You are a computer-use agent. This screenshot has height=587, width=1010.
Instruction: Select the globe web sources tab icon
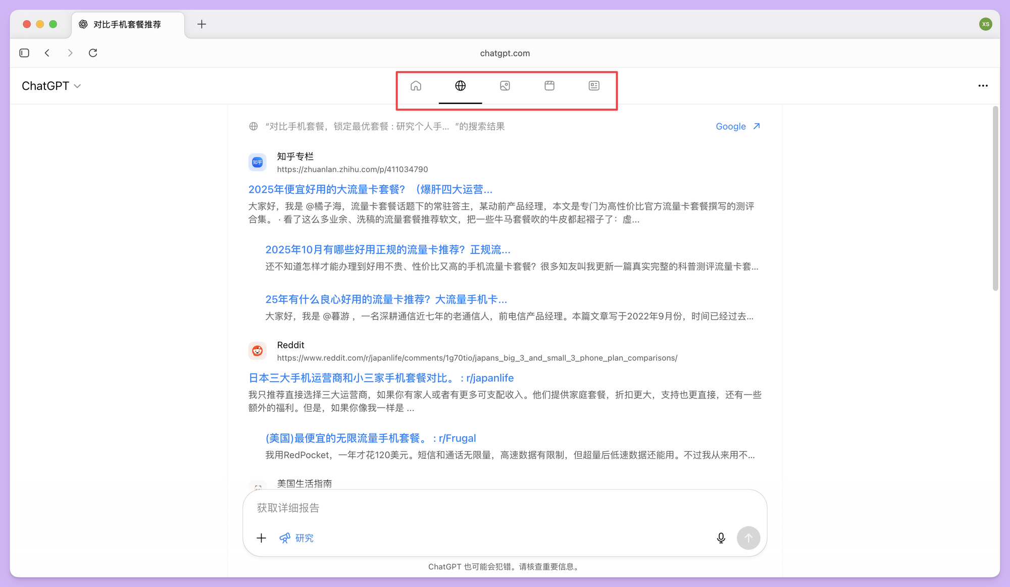tap(460, 86)
